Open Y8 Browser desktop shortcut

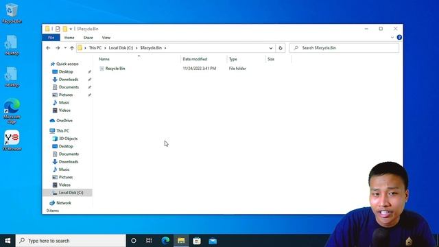click(x=12, y=140)
